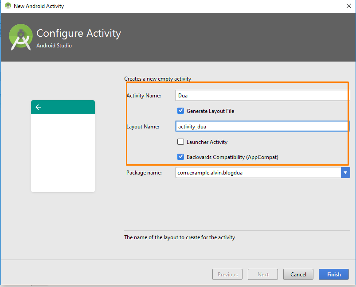Viewport: 356px width, 287px height.
Task: Click the "Package name:" label
Action: point(144,173)
